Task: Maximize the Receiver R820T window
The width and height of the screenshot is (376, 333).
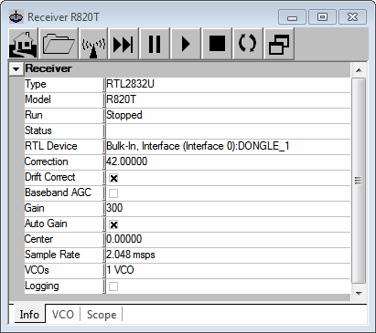Action: point(322,17)
